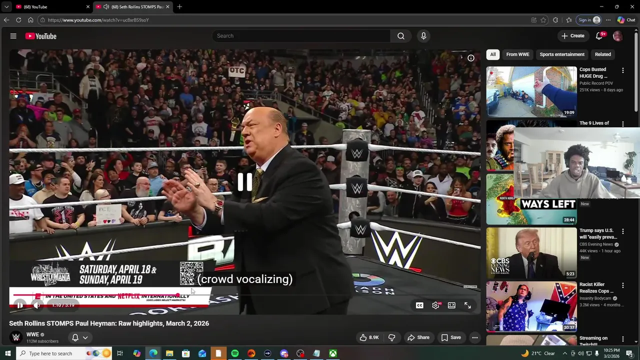The width and height of the screenshot is (640, 360).
Task: Sign in to the browser profile
Action: point(589,20)
